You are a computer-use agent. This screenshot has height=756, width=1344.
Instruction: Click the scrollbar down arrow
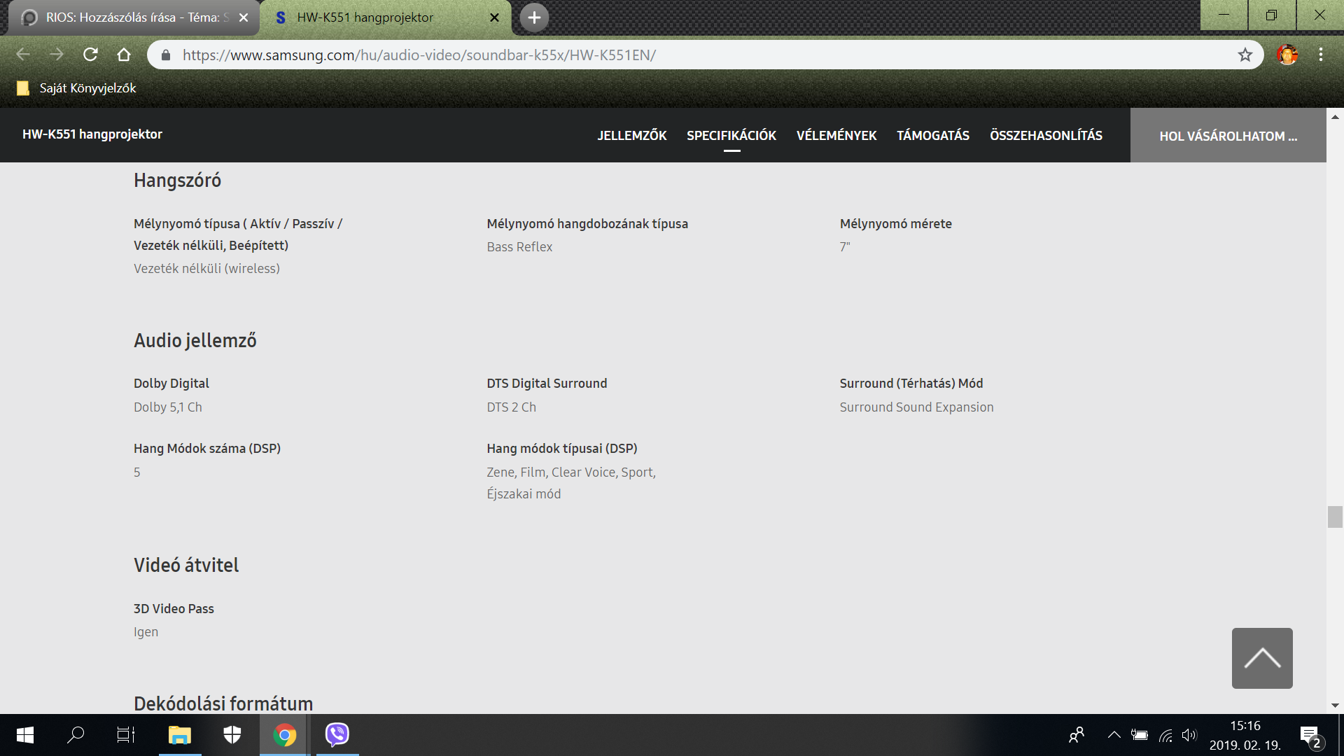point(1335,706)
